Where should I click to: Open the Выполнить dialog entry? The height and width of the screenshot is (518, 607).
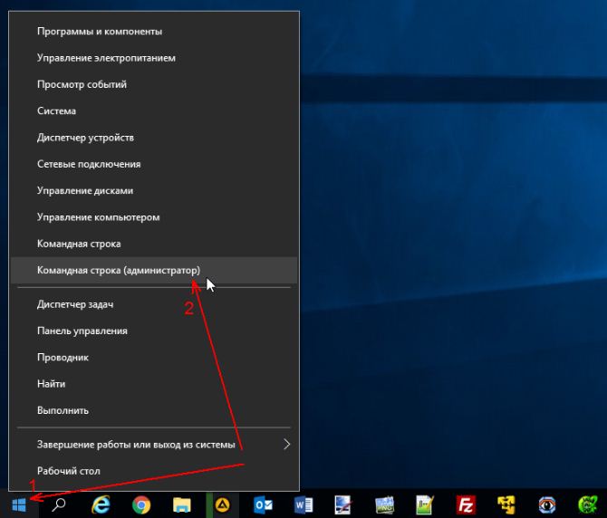[154, 410]
